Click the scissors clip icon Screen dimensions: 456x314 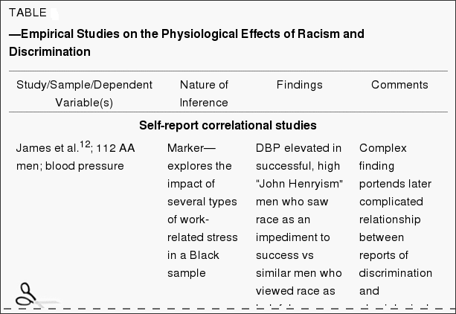coord(37,295)
